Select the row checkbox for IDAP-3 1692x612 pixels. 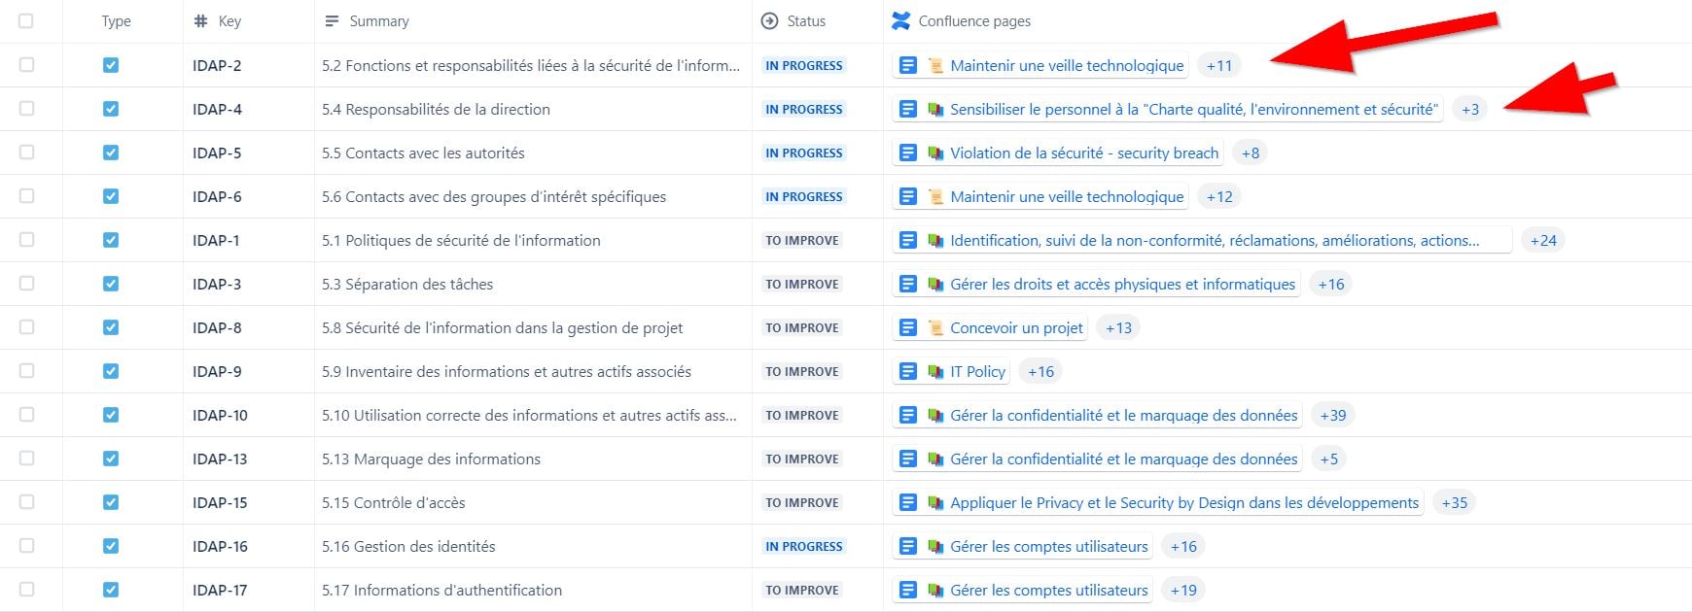click(26, 284)
